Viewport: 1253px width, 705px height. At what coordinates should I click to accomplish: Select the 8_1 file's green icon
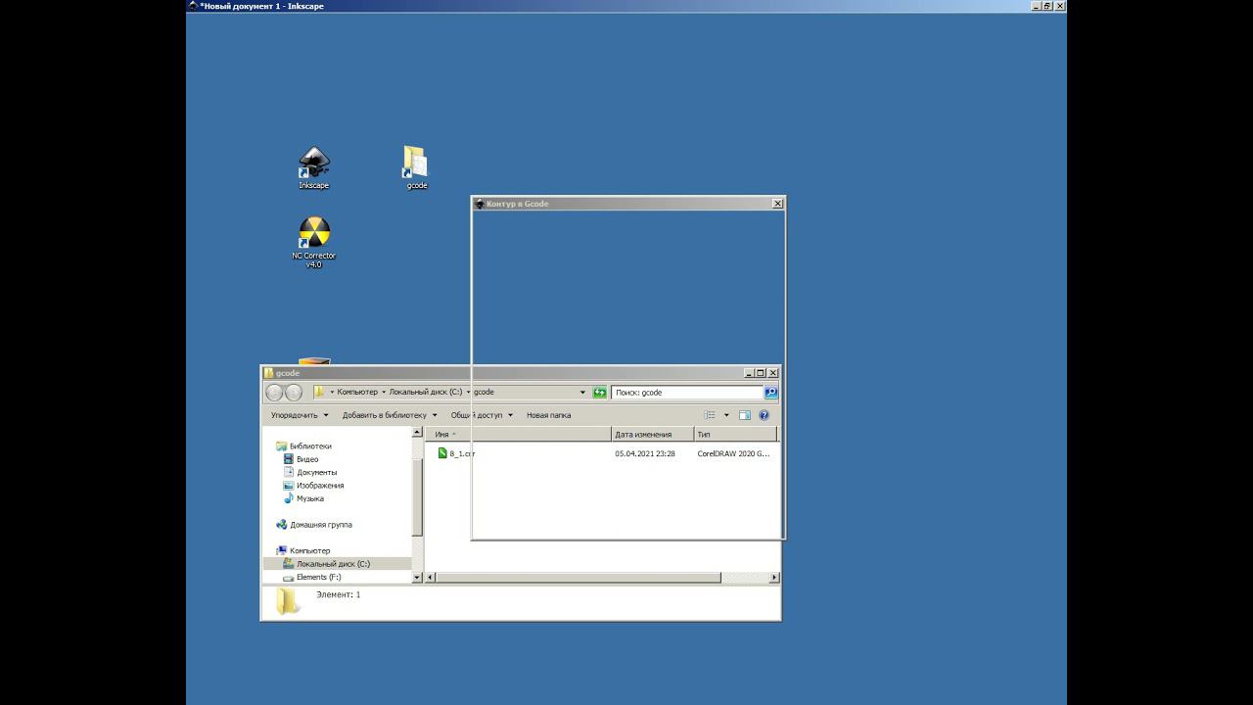point(442,453)
